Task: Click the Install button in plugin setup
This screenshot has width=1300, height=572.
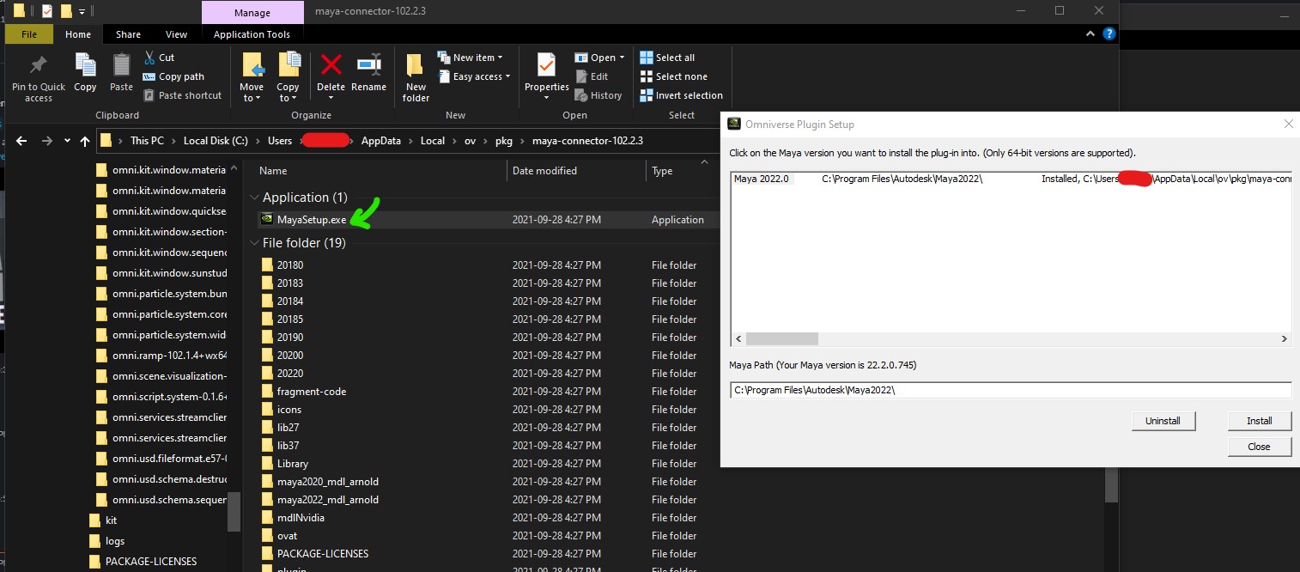Action: (1260, 421)
